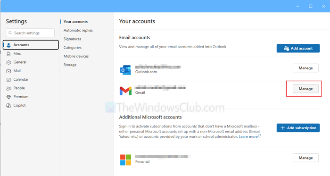
Task: Go to Signatures subsection
Action: click(72, 39)
